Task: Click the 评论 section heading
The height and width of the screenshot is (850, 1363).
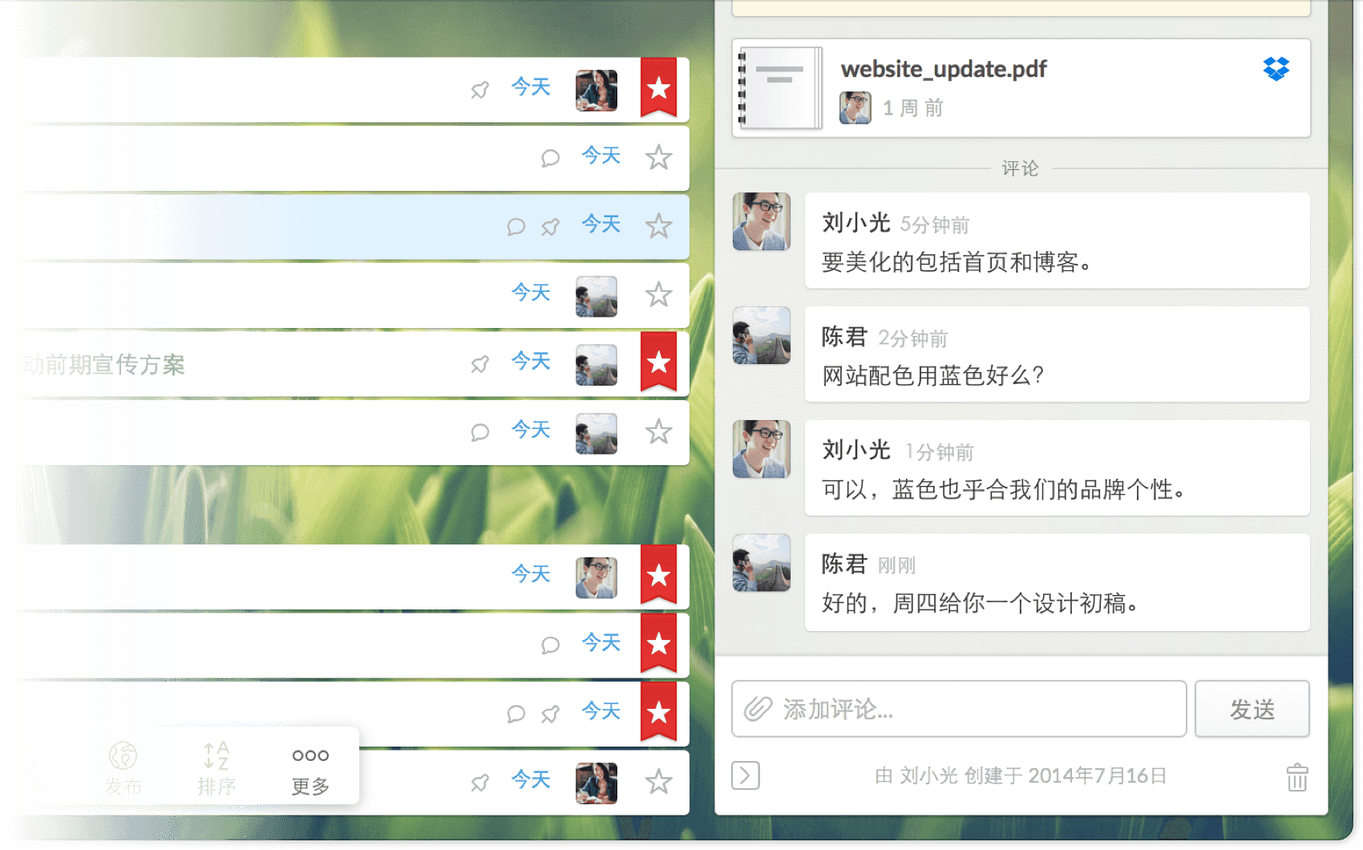Action: [1020, 168]
